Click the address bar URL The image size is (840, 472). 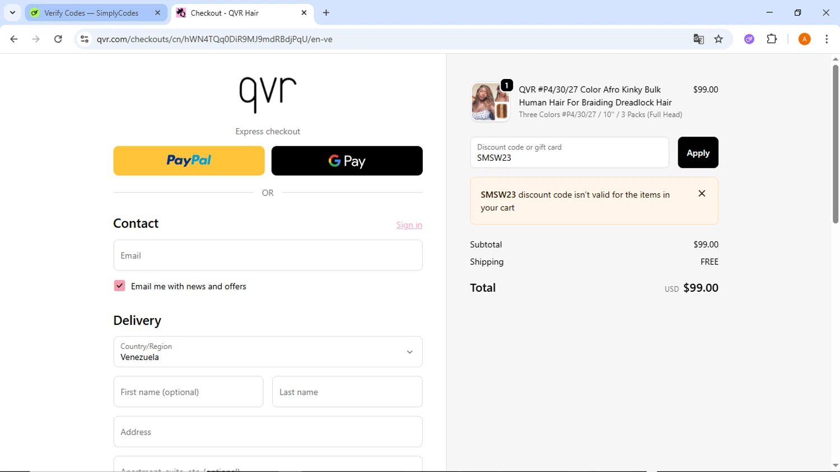tap(214, 39)
